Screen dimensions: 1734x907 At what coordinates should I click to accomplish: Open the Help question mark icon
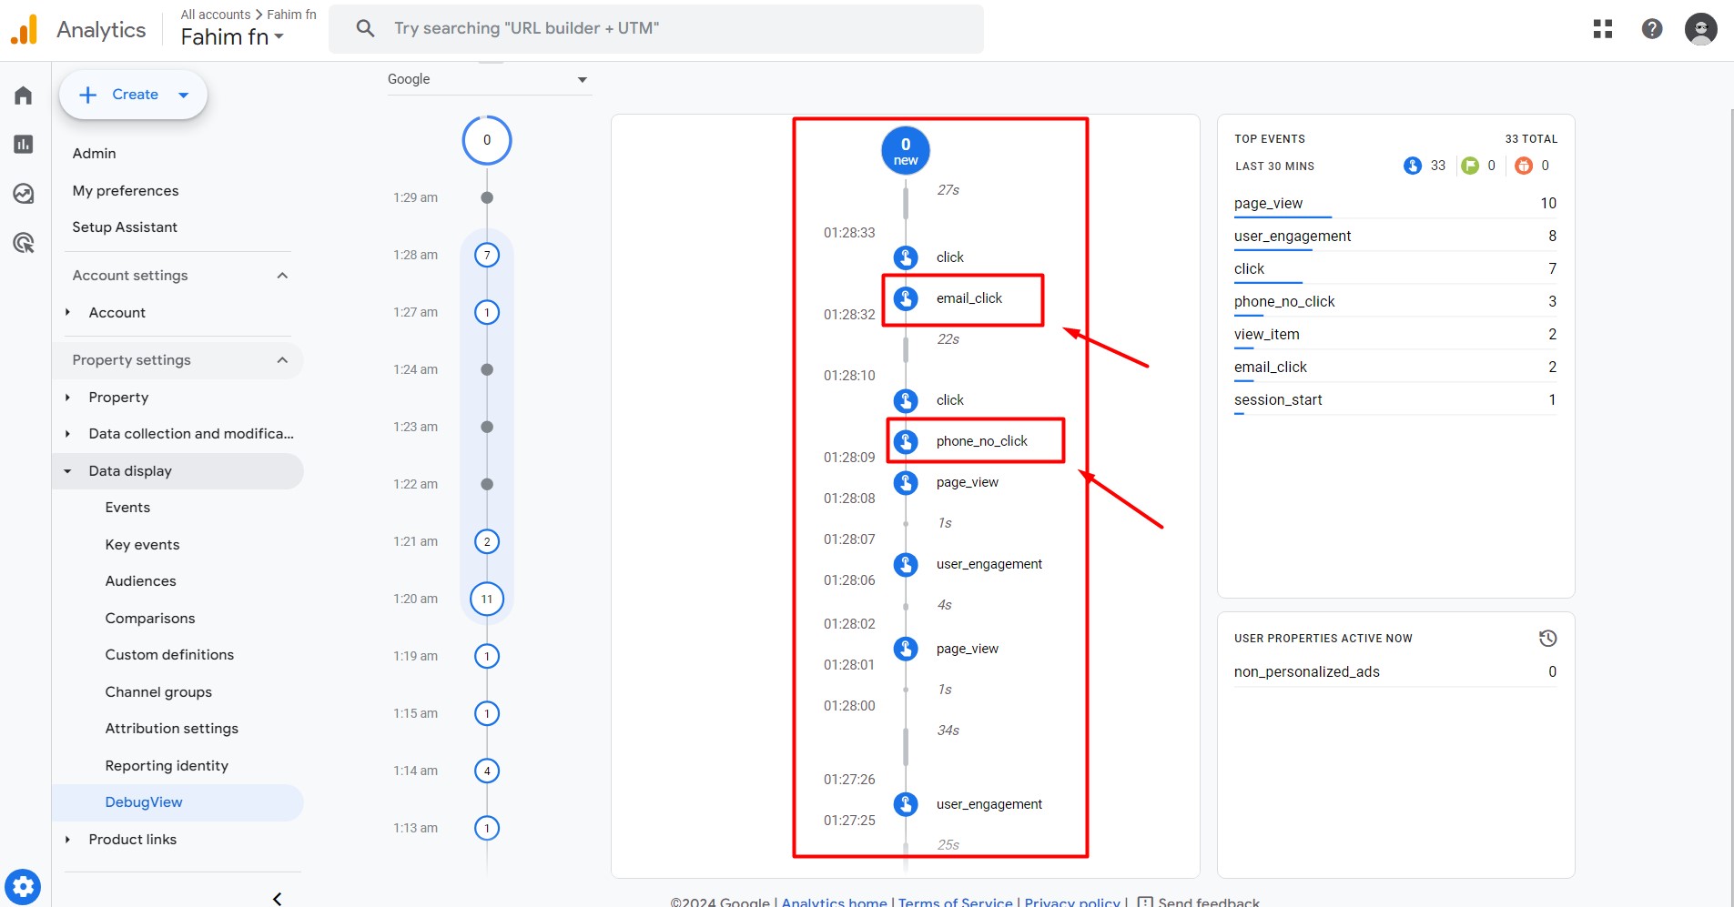[1651, 29]
